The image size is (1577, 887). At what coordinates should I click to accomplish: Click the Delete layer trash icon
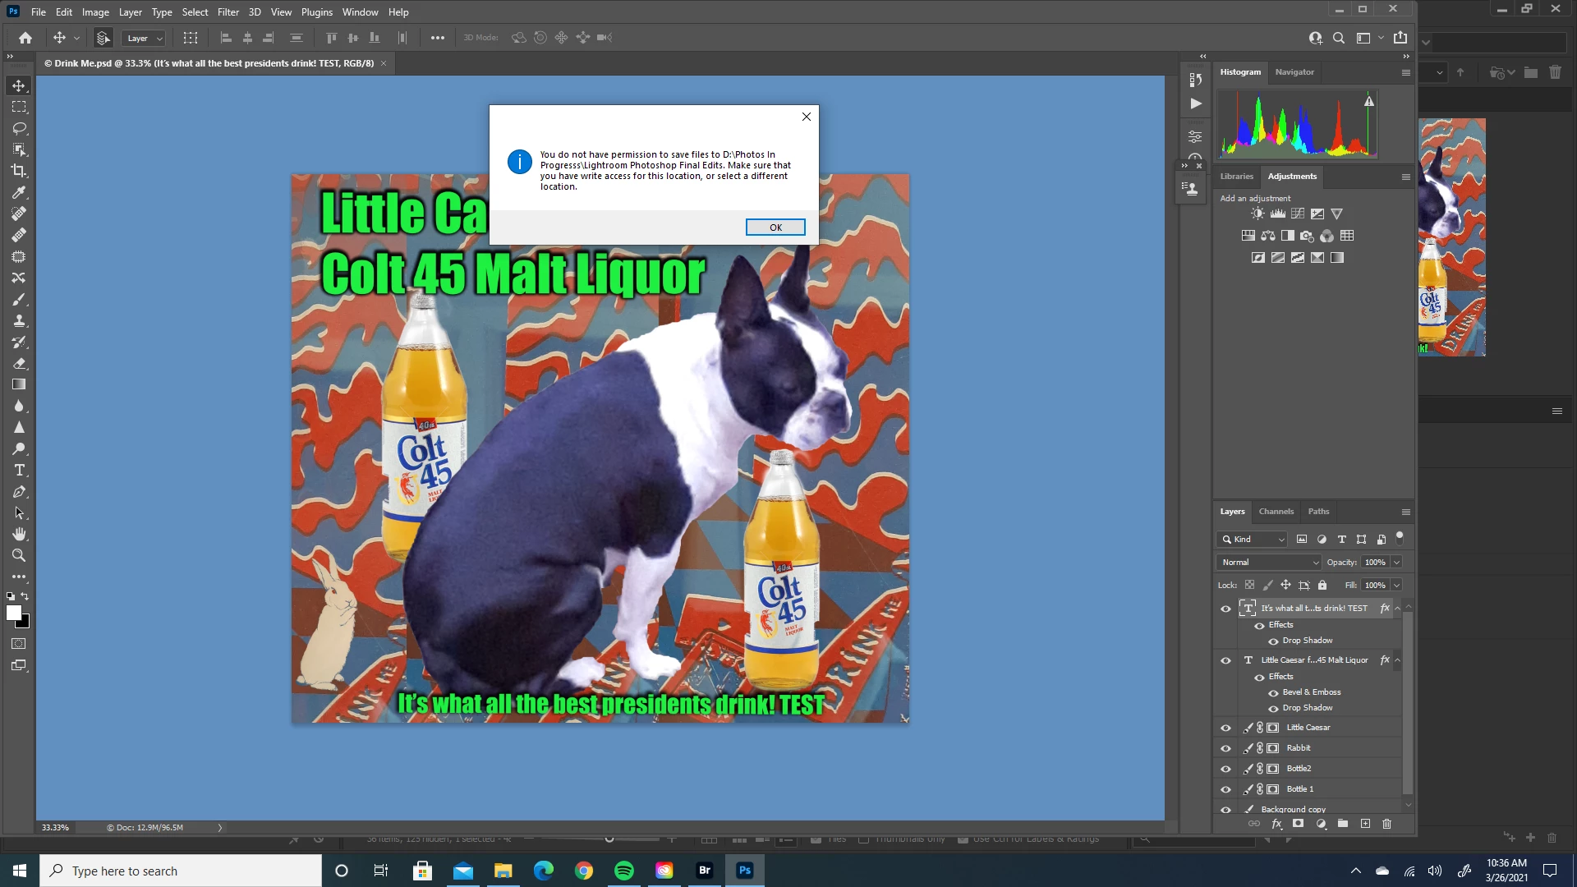point(1387,824)
